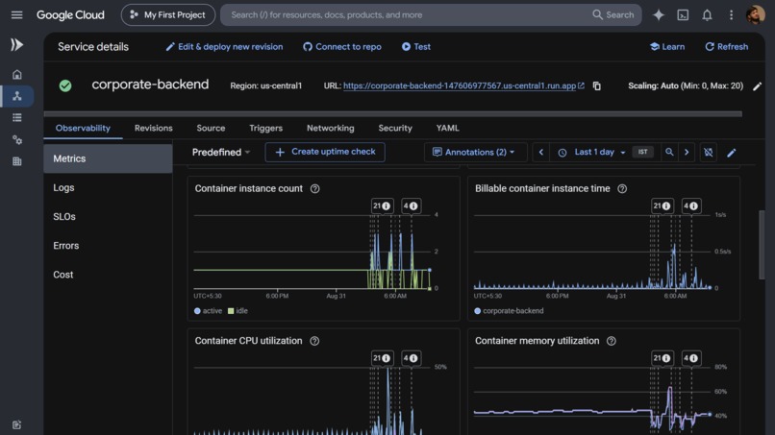Go to the next time range arrow
The width and height of the screenshot is (775, 435).
click(687, 152)
